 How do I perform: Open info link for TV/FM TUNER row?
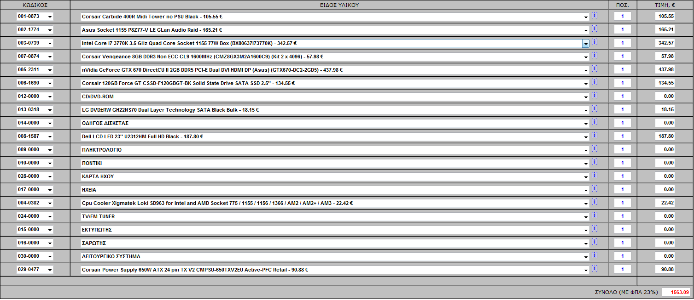(x=595, y=215)
